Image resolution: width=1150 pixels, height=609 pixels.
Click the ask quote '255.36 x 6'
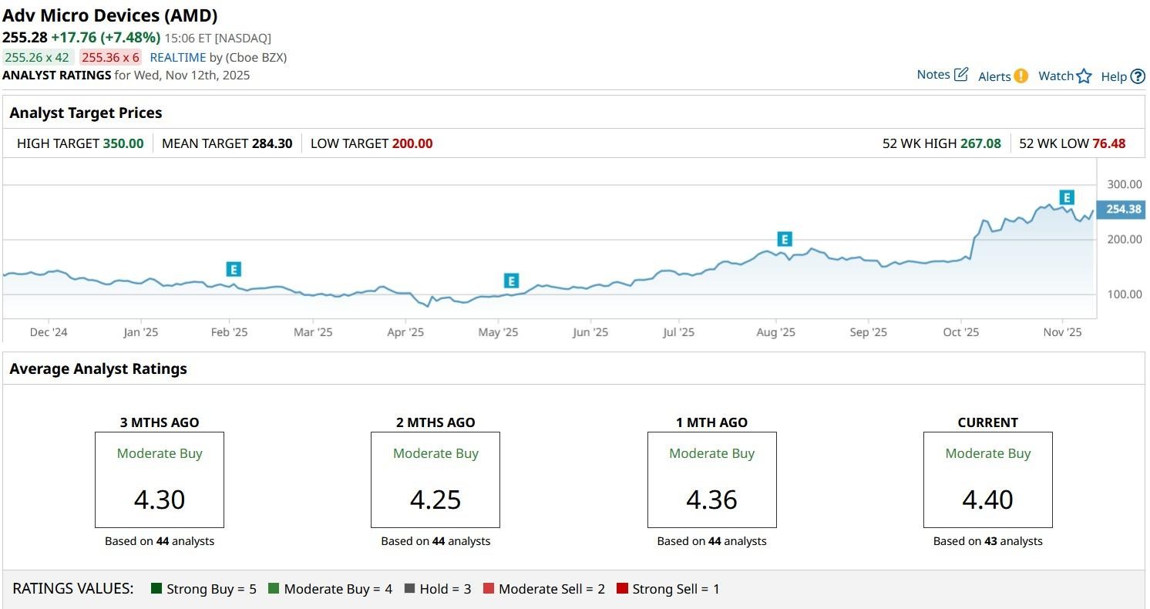point(110,57)
